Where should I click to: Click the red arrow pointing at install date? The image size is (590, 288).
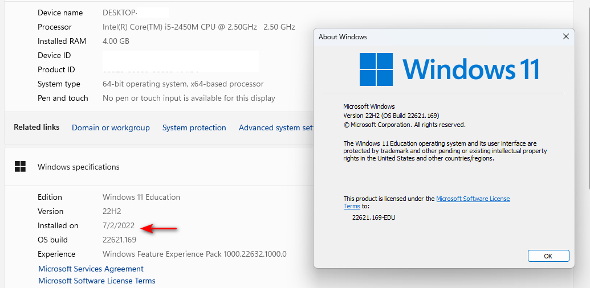(x=158, y=228)
